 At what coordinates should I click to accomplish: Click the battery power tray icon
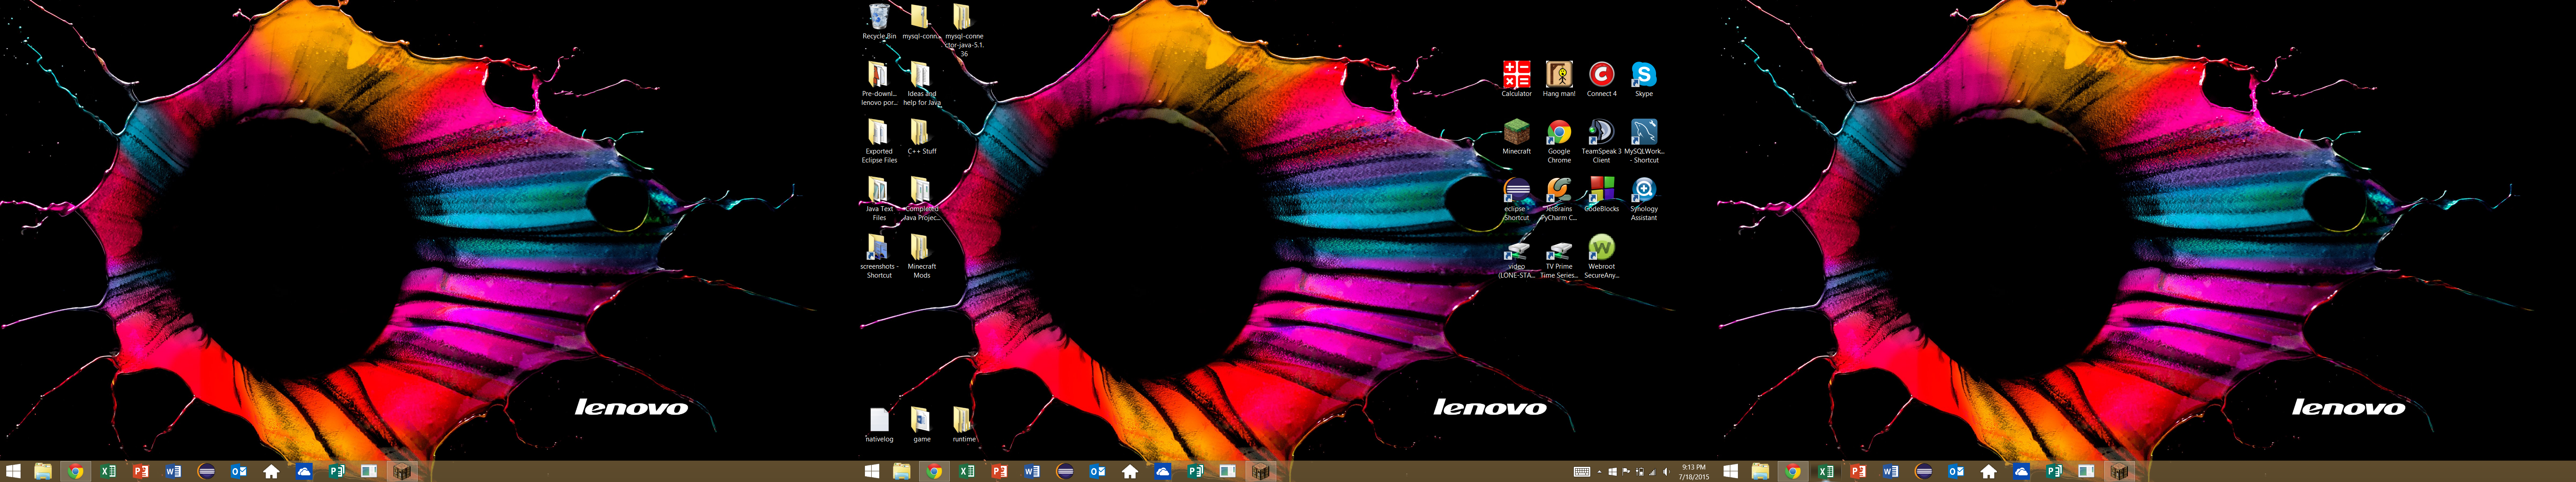pyautogui.click(x=1639, y=472)
